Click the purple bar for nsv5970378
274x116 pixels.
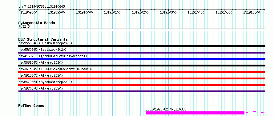click(142, 91)
